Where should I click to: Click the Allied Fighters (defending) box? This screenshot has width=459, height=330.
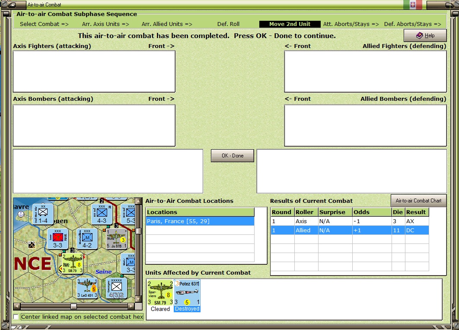(365, 71)
